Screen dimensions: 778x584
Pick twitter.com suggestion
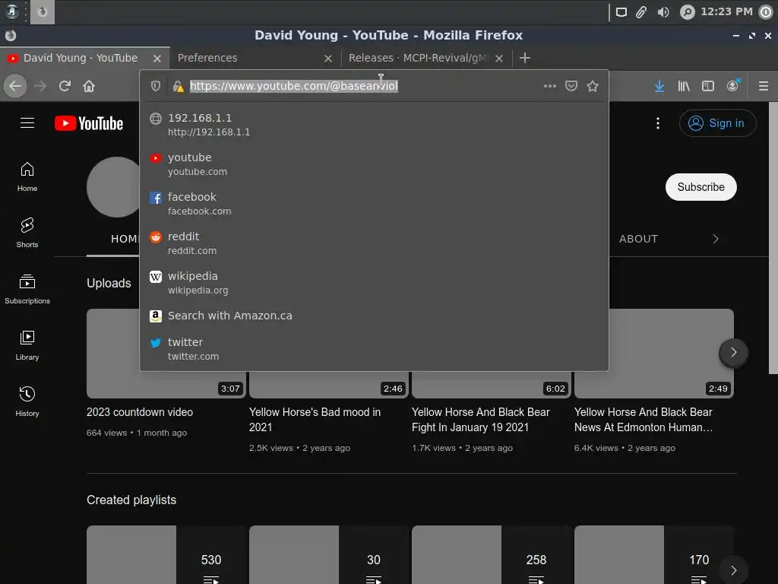click(x=374, y=348)
